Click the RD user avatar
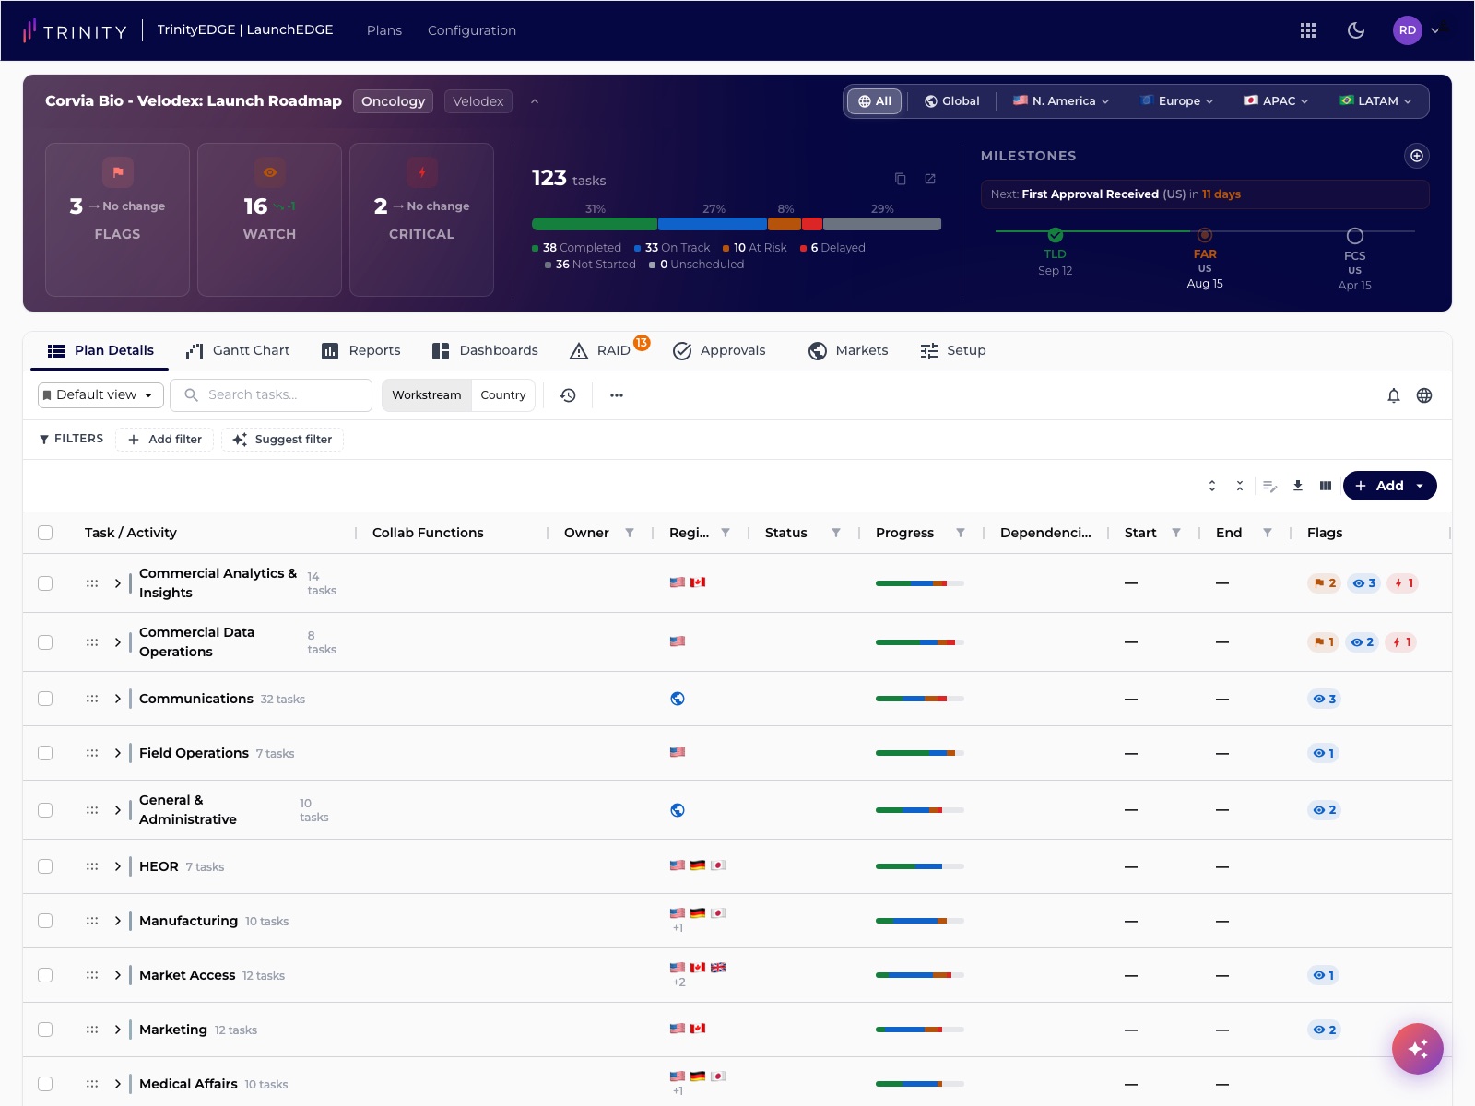This screenshot has width=1475, height=1106. click(1407, 30)
